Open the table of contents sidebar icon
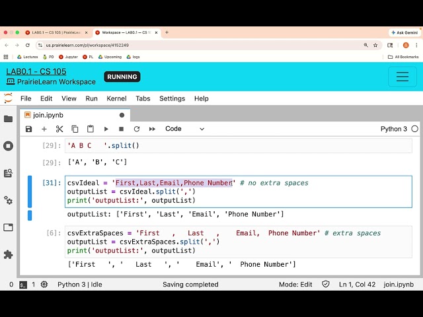 click(9, 173)
